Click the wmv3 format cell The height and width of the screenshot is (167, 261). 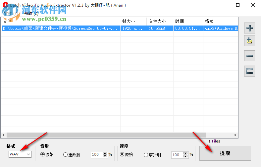coord(221,28)
